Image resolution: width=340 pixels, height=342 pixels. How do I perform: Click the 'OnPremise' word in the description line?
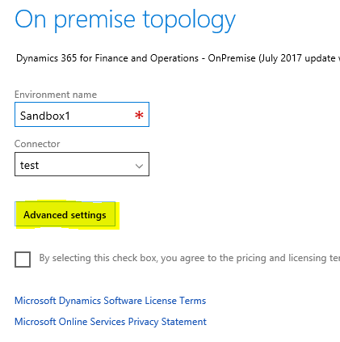[x=232, y=58]
